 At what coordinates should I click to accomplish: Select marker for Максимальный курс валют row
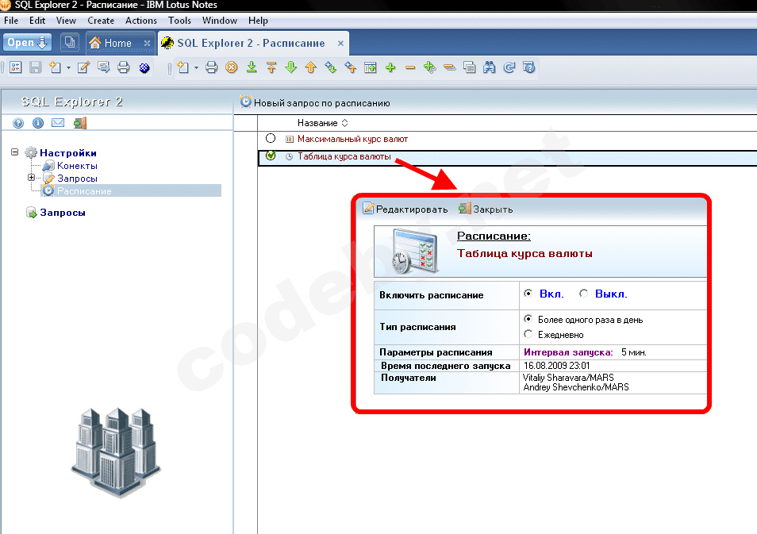(x=271, y=139)
